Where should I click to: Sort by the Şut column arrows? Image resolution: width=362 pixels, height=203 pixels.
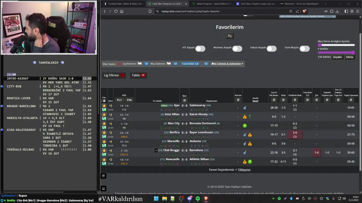coord(317,100)
